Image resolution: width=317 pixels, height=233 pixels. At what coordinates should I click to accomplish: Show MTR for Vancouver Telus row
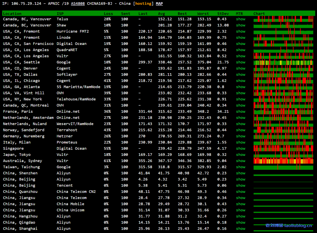point(241,19)
